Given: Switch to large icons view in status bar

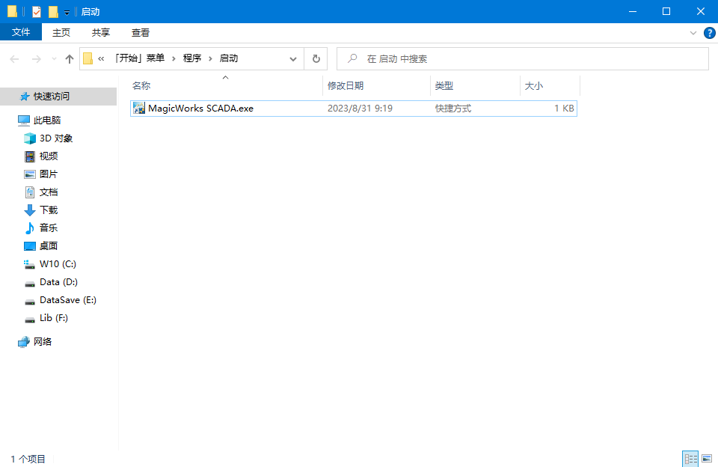Looking at the screenshot, I should (x=707, y=459).
